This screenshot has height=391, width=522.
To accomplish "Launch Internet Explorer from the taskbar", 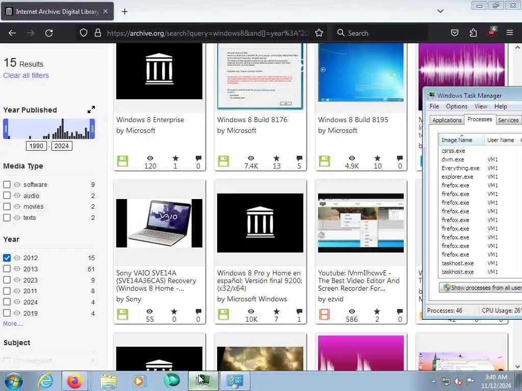I will tap(45, 381).
